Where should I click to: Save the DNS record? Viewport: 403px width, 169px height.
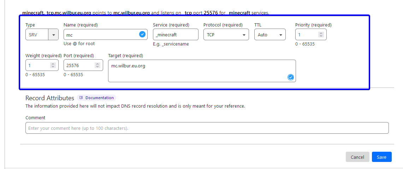click(x=381, y=157)
